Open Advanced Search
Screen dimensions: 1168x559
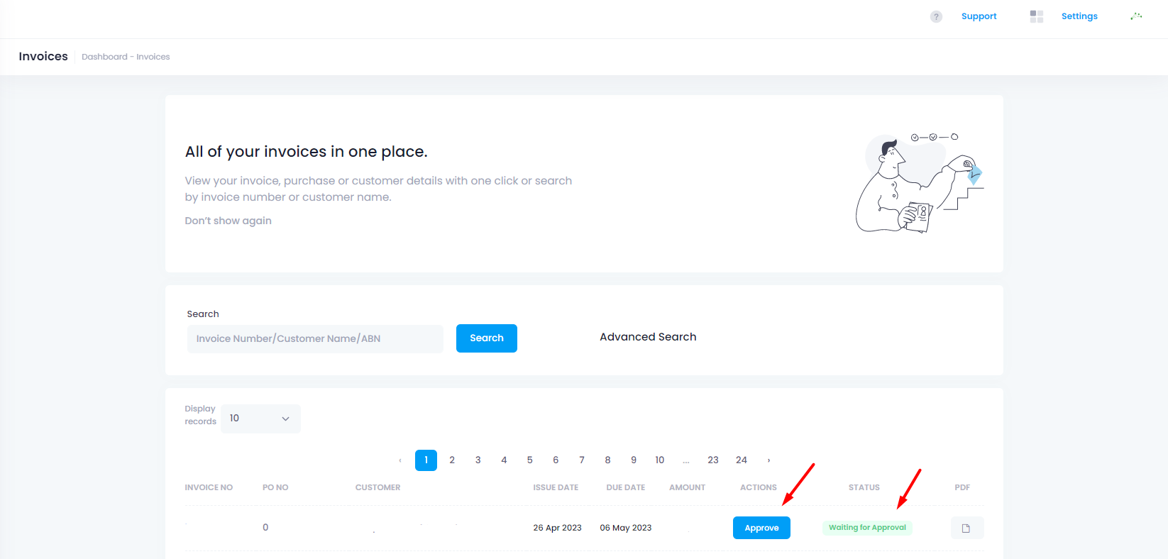tap(648, 337)
